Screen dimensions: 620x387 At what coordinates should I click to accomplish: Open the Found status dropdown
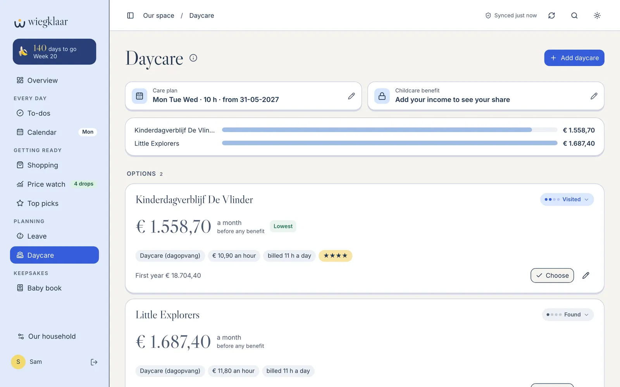point(568,315)
